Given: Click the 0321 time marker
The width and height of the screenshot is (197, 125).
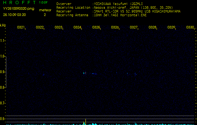Looking at the screenshot, I should [x=21, y=27].
